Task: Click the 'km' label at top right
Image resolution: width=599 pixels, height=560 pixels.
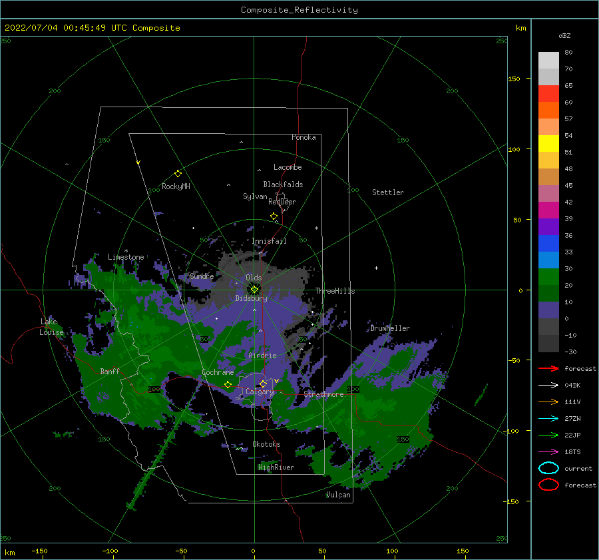Action: tap(520, 28)
